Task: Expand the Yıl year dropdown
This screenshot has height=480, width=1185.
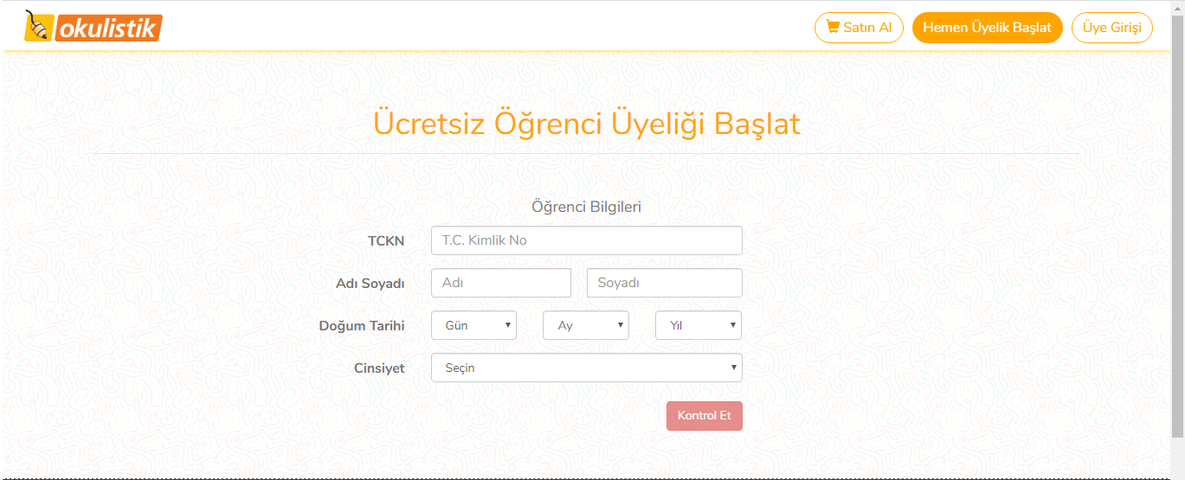Action: pos(698,325)
